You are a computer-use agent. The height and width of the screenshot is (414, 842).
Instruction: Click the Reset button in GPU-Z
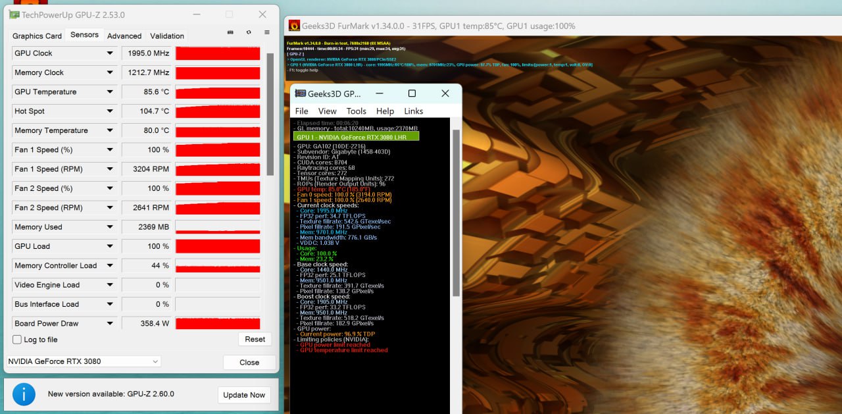point(255,340)
